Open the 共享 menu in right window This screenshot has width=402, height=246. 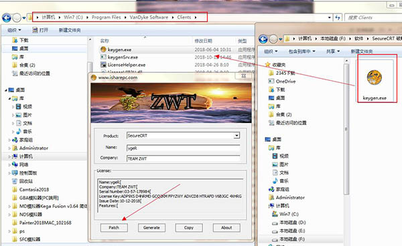pyautogui.click(x=333, y=51)
